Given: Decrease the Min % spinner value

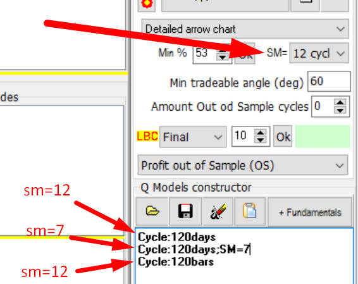Looking at the screenshot, I should tap(223, 57).
